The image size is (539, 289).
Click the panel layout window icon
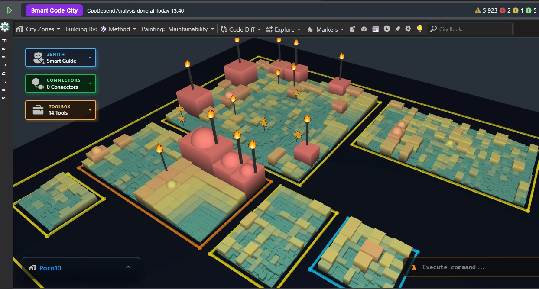(x=376, y=29)
